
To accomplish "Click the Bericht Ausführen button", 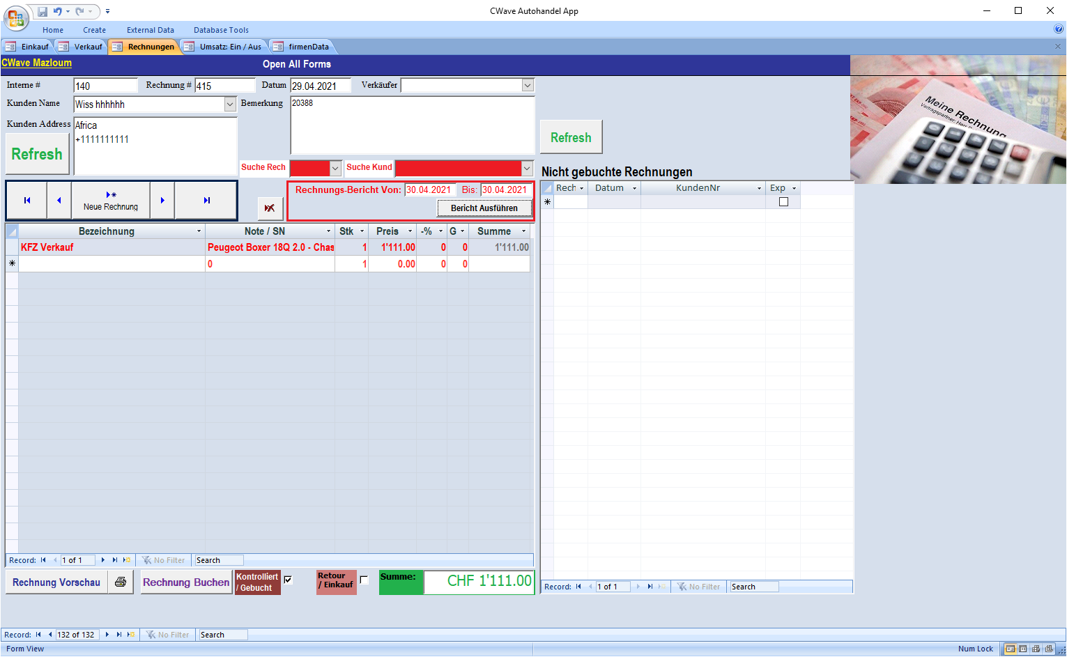I will point(484,208).
